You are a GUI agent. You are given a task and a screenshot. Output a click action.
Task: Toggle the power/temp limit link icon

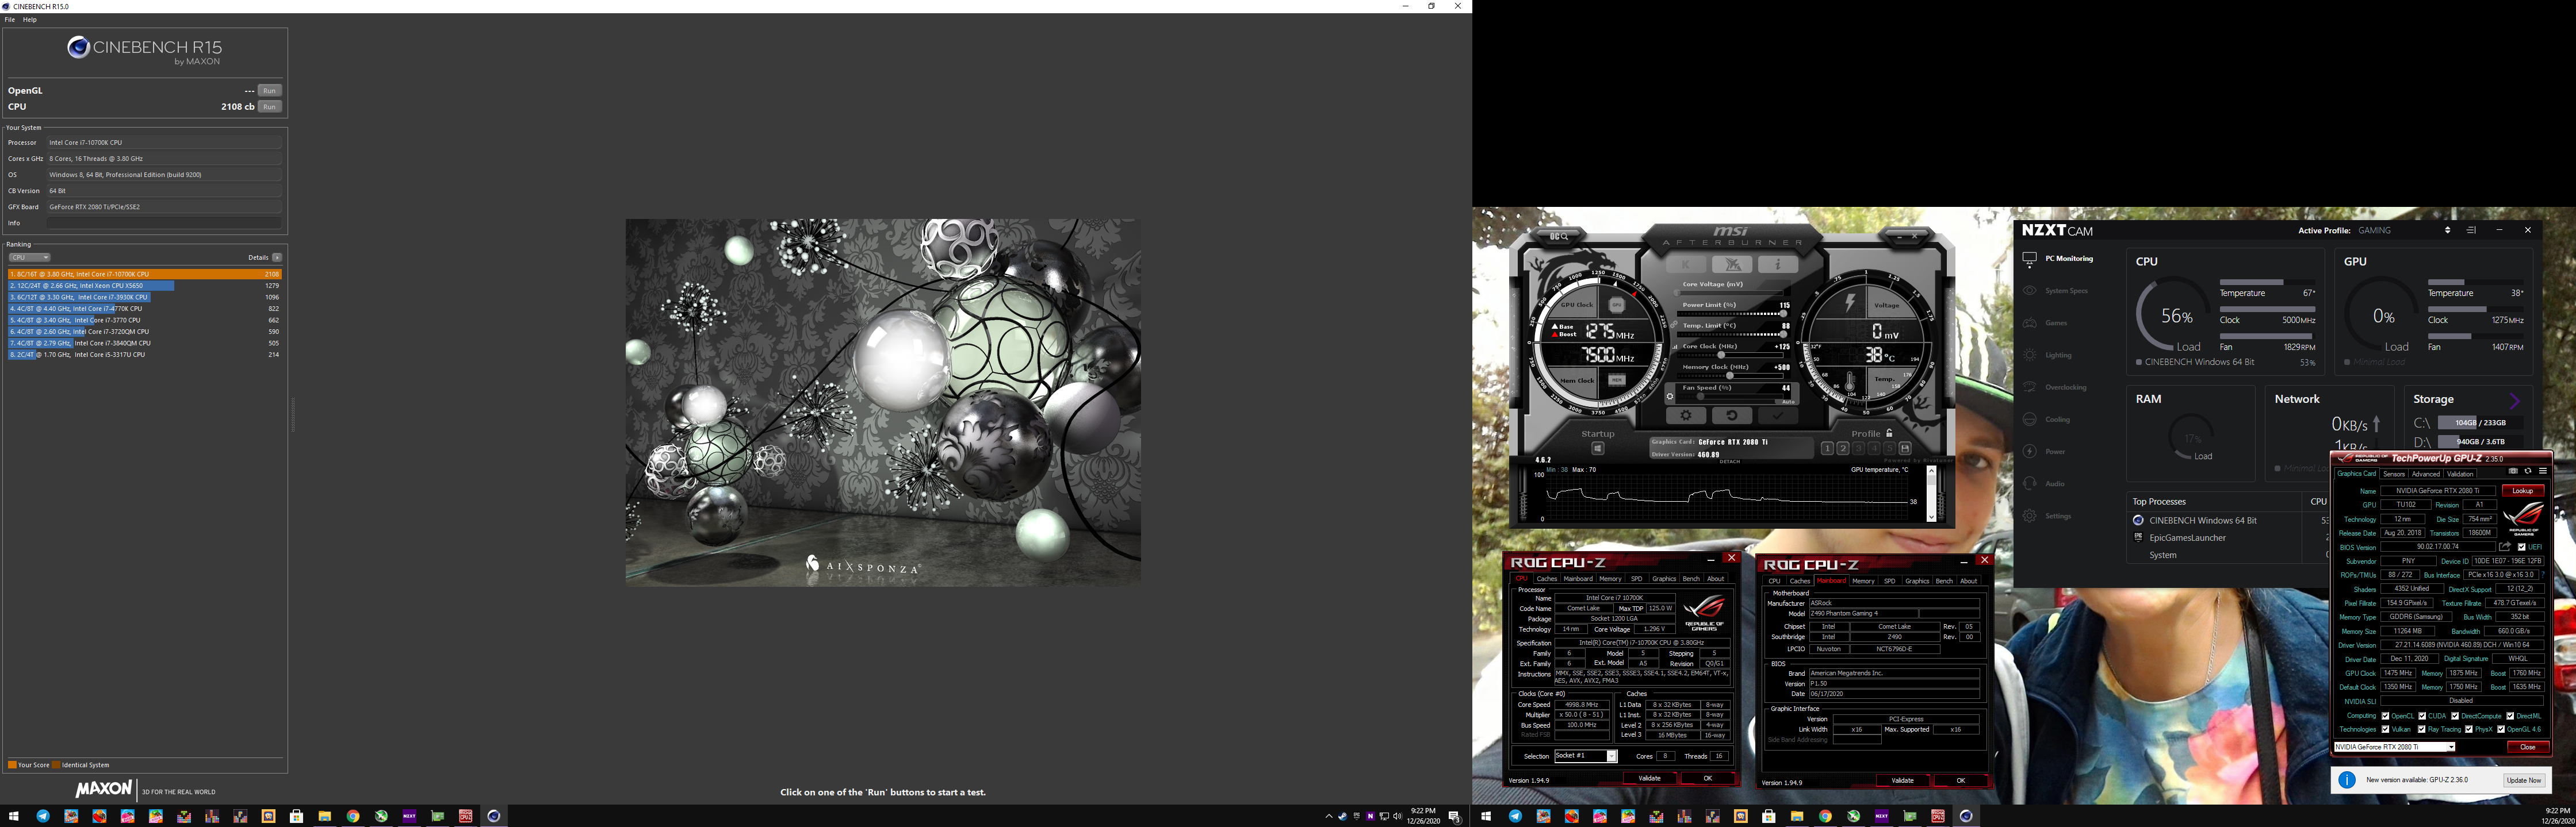(1674, 325)
